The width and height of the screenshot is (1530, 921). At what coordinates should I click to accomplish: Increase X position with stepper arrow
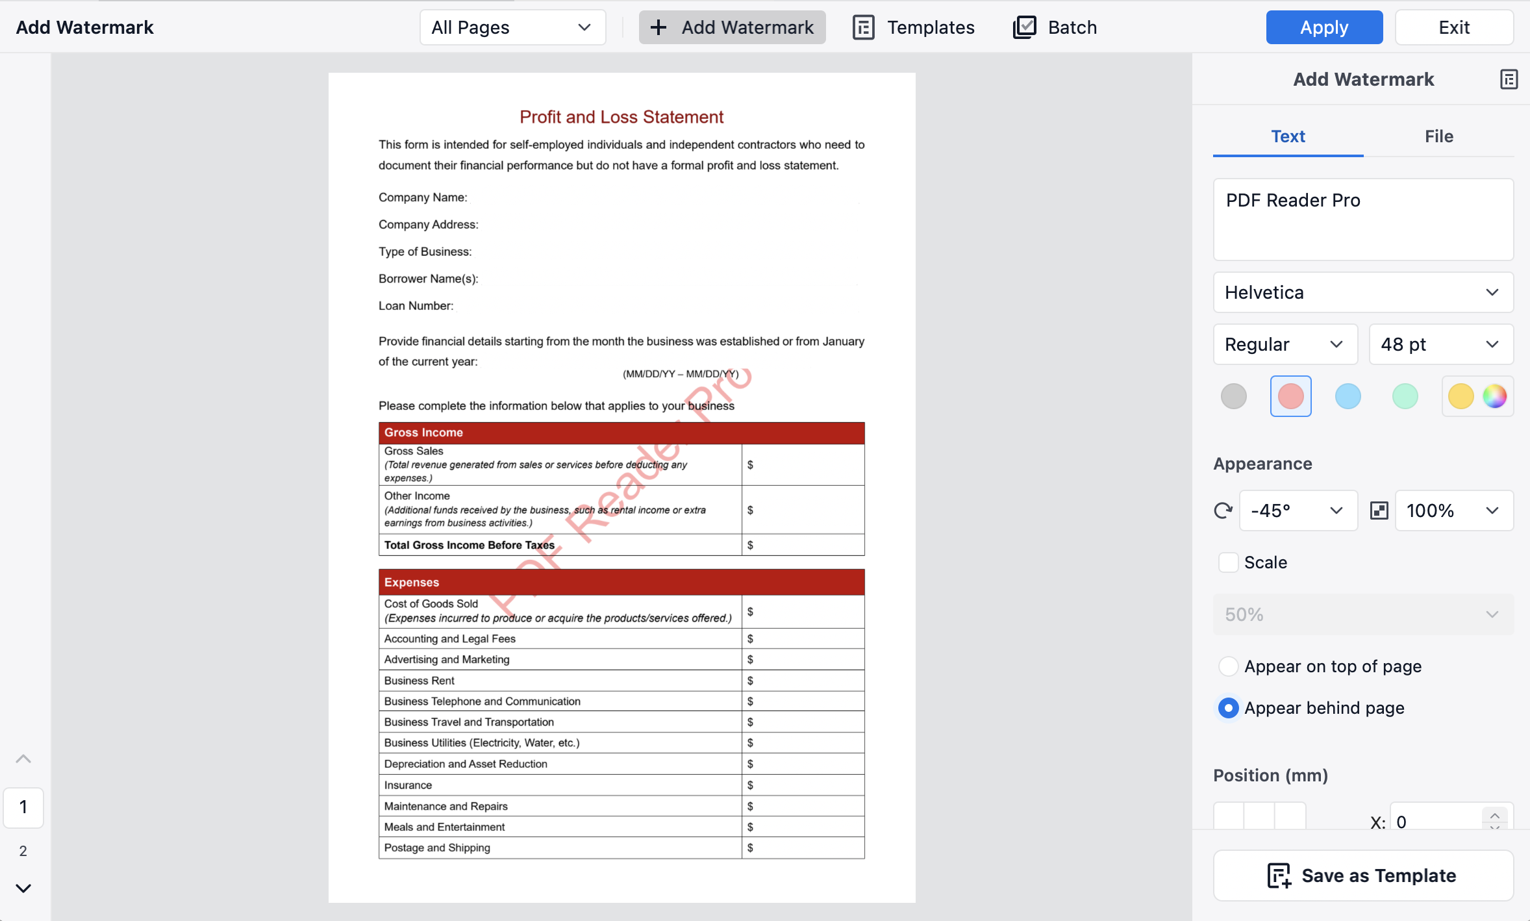(x=1494, y=816)
